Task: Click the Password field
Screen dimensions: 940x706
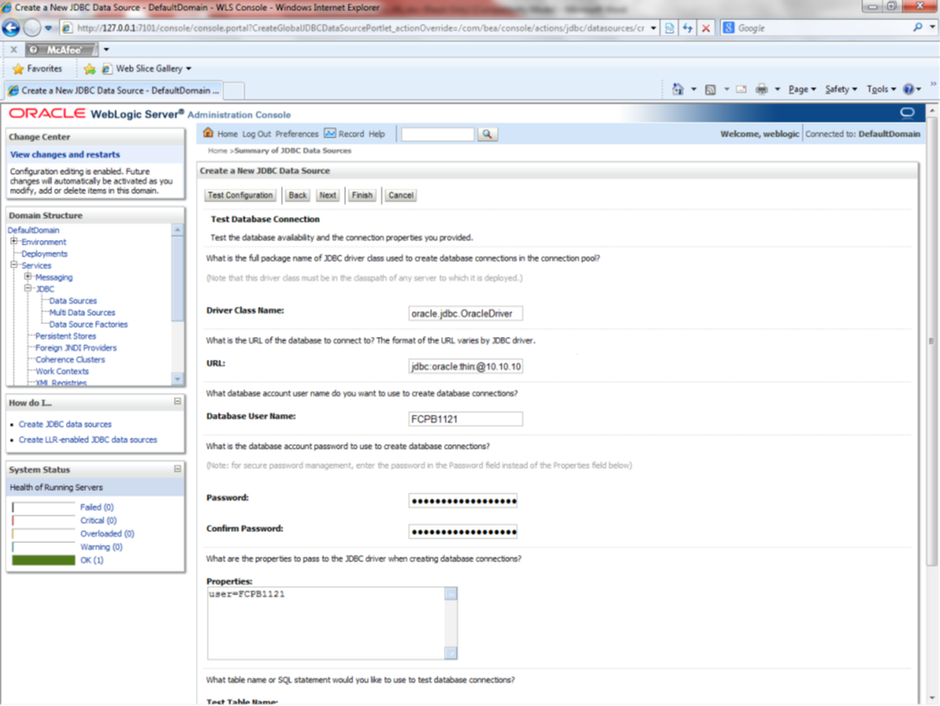Action: point(463,501)
